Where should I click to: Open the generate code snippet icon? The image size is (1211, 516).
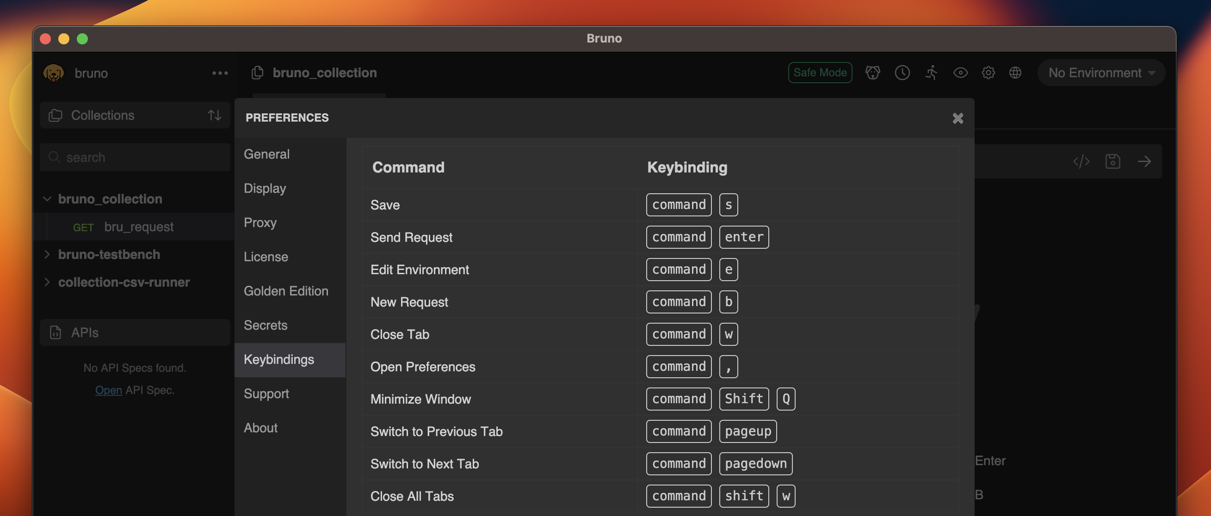coord(1082,161)
